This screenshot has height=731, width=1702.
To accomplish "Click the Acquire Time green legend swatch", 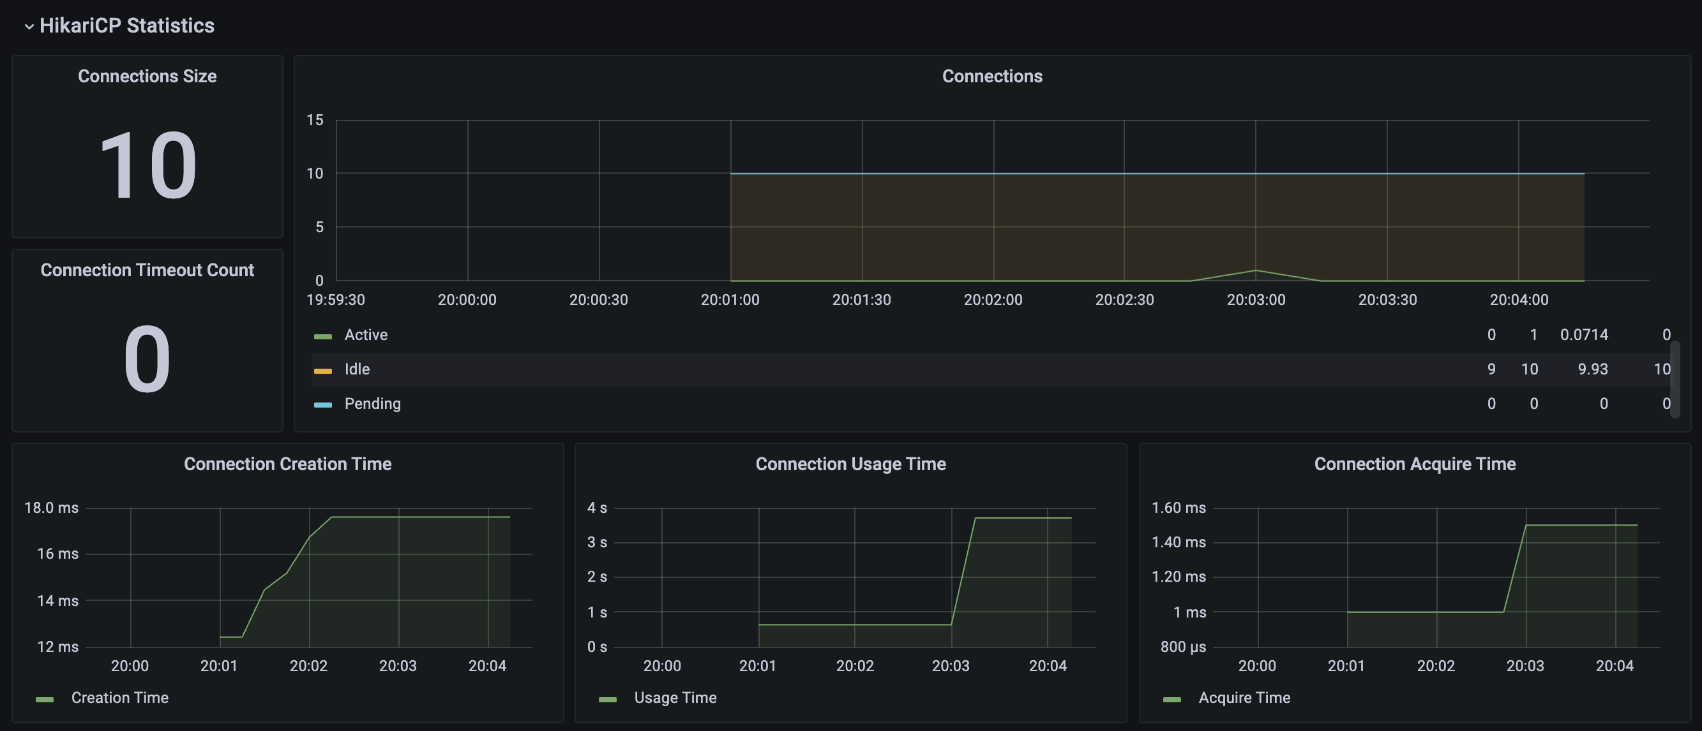I will point(1171,699).
